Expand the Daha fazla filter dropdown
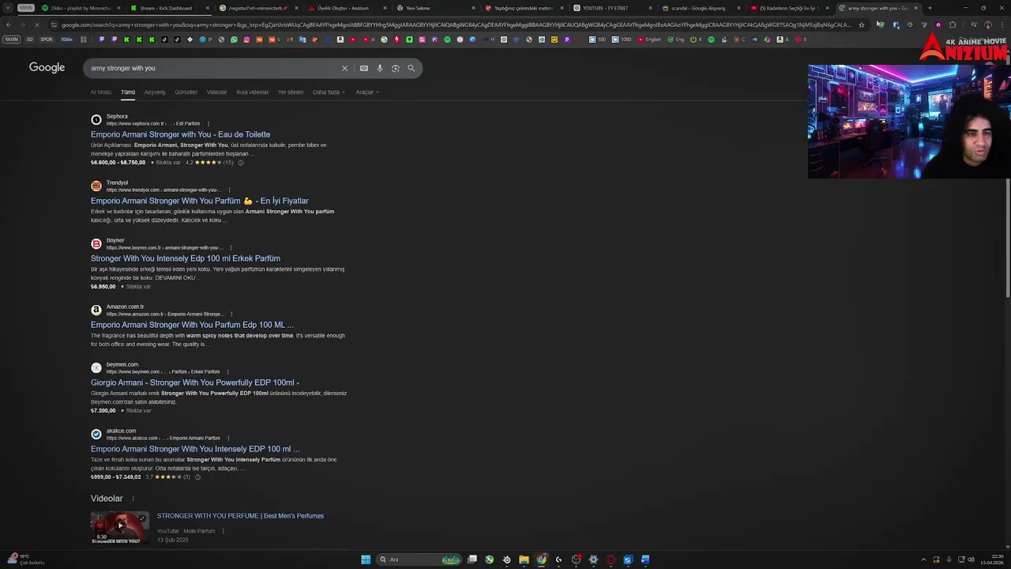This screenshot has height=569, width=1011. click(329, 92)
